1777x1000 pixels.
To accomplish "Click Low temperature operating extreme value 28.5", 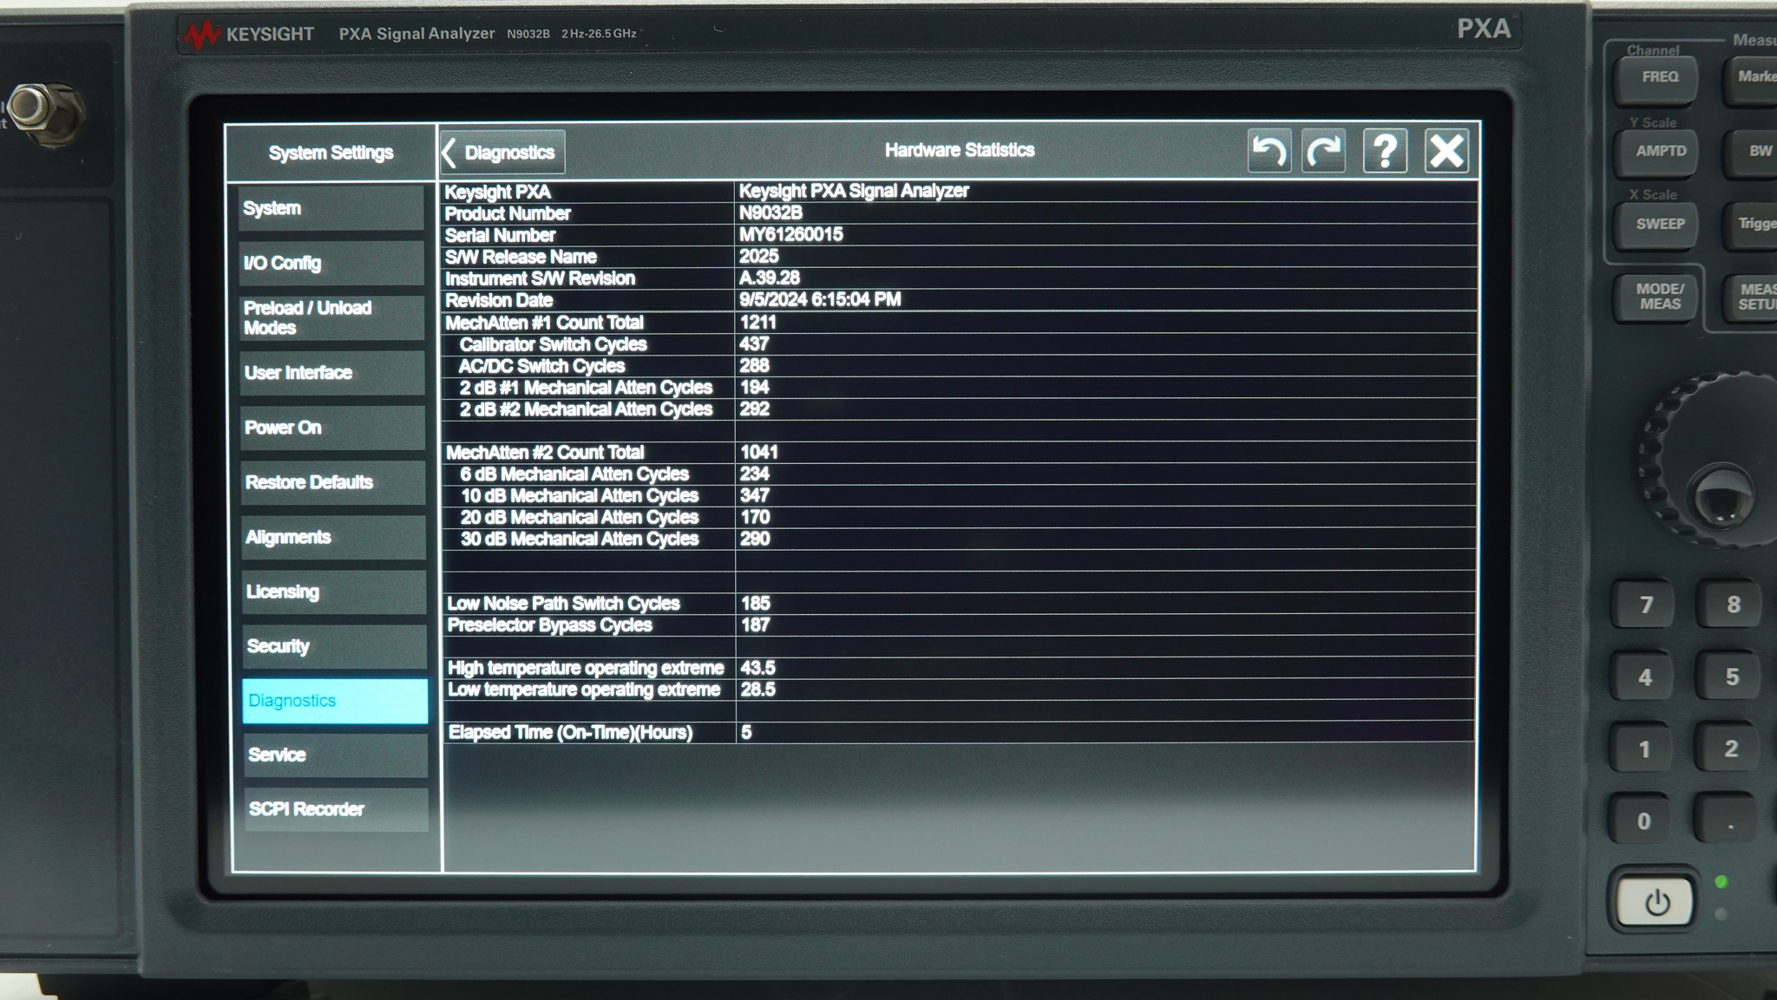I will point(757,690).
